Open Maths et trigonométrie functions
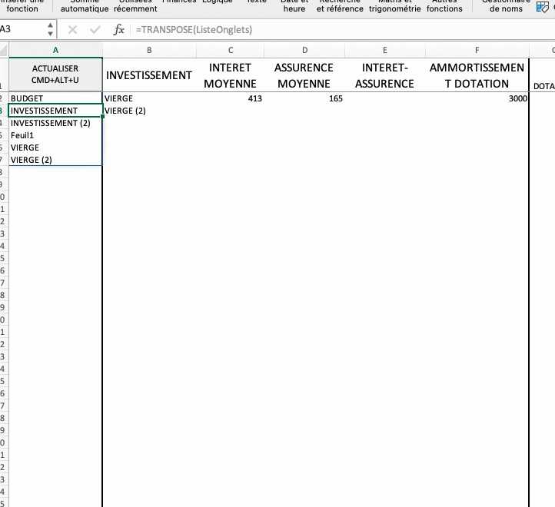The width and height of the screenshot is (555, 507). click(x=394, y=6)
